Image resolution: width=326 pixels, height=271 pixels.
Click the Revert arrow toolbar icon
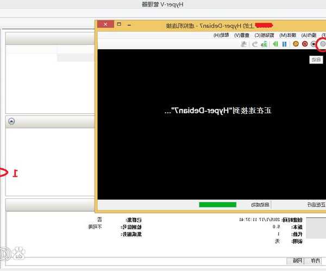click(255, 44)
